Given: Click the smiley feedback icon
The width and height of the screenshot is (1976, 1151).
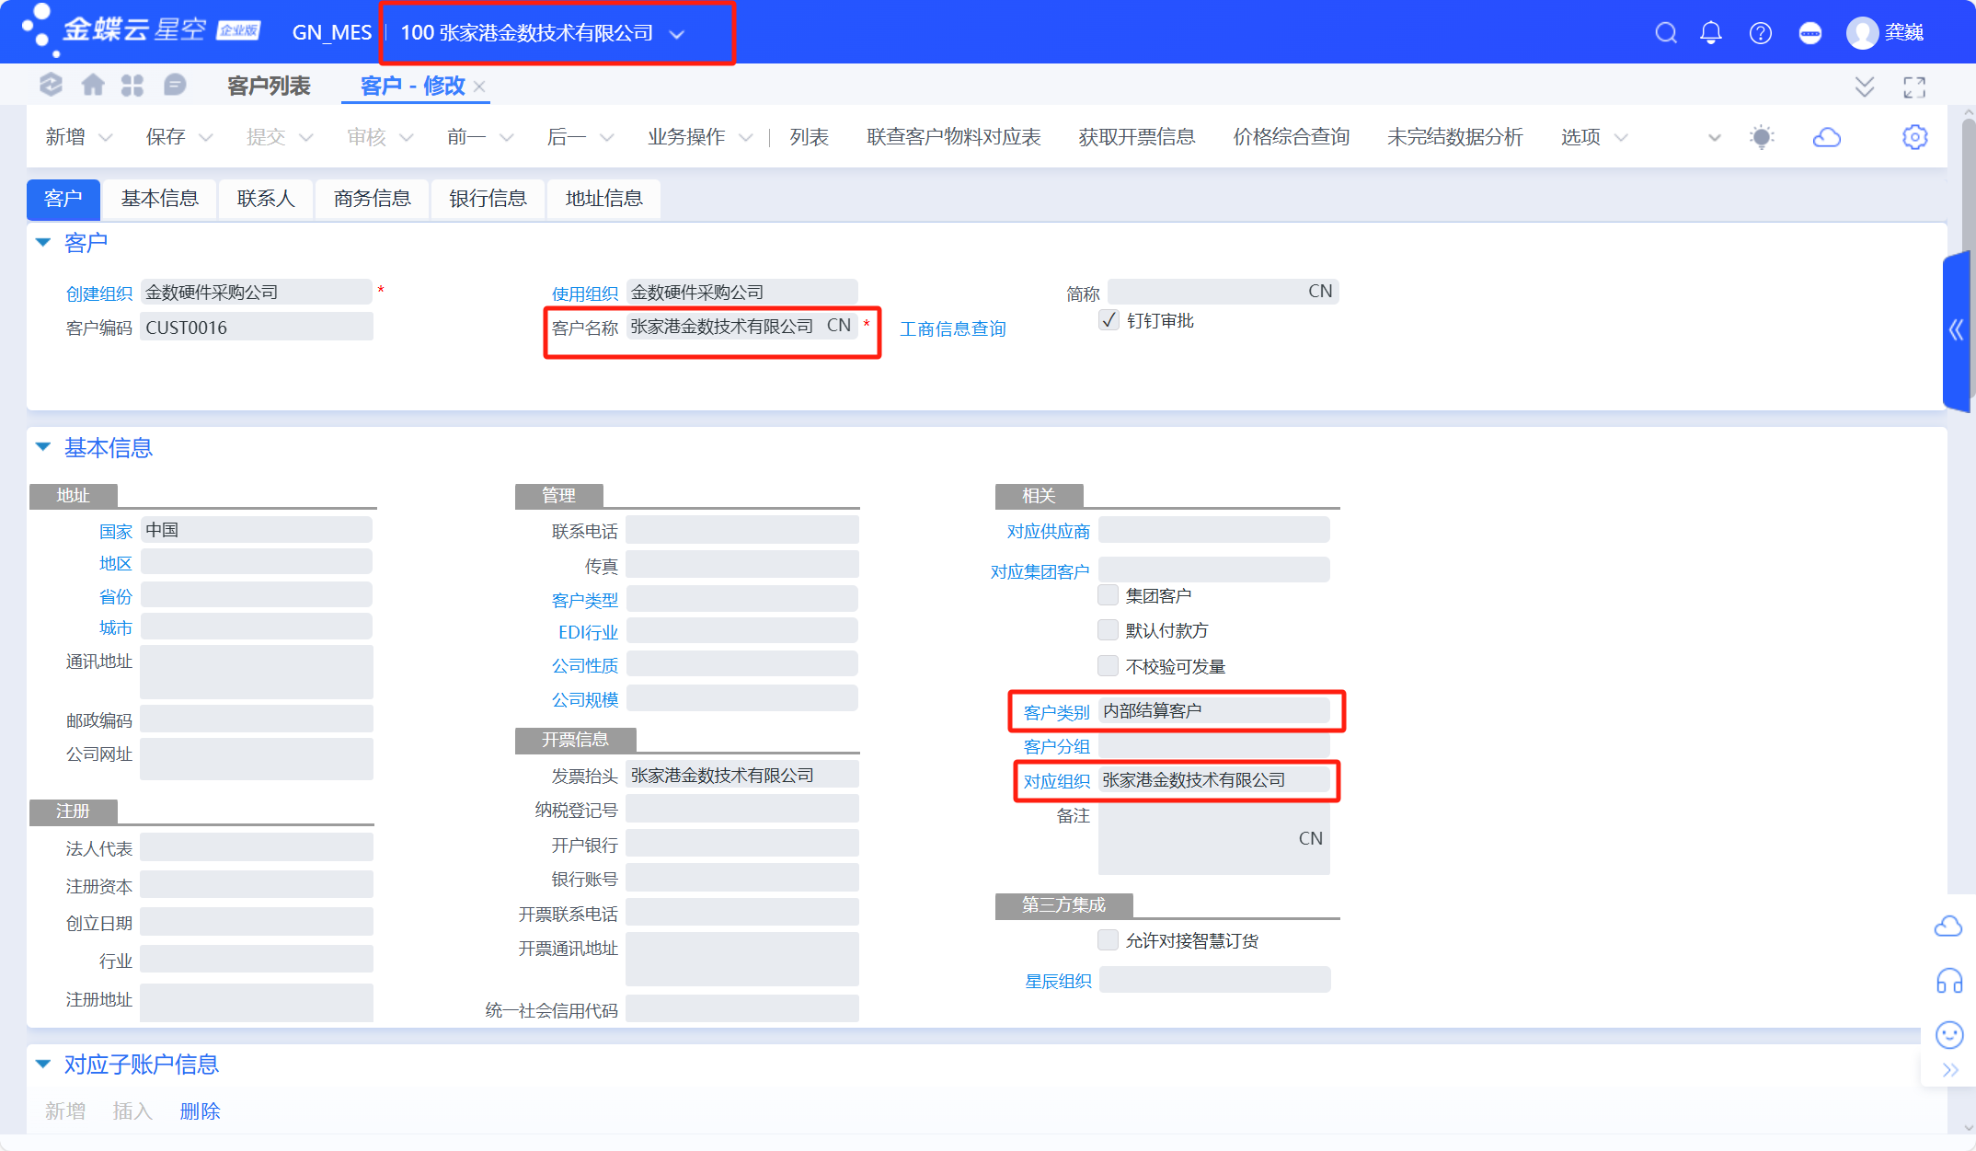Looking at the screenshot, I should pyautogui.click(x=1949, y=1035).
